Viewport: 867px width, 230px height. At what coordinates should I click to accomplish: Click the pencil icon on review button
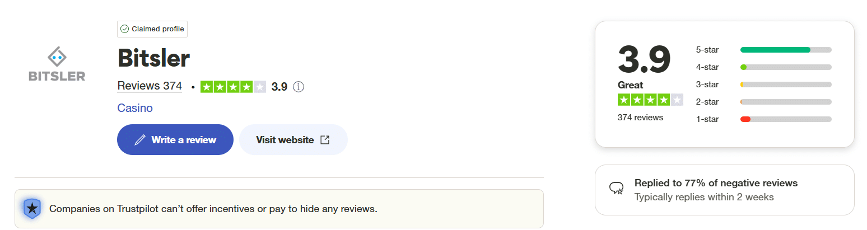(140, 140)
